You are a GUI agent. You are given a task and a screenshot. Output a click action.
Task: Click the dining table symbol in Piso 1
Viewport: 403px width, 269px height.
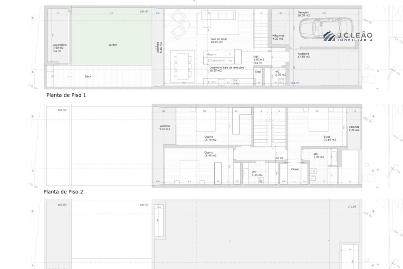(183, 67)
